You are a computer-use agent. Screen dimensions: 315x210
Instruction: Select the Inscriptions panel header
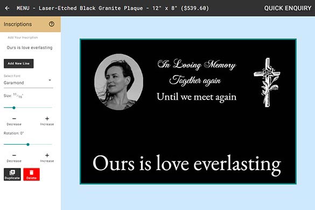coord(30,24)
